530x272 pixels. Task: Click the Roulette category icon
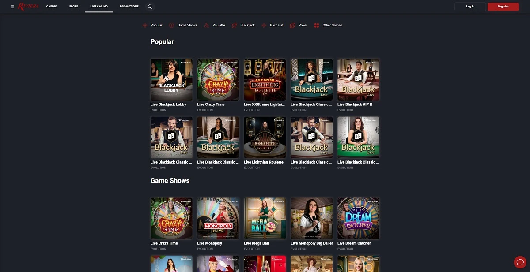(x=207, y=26)
